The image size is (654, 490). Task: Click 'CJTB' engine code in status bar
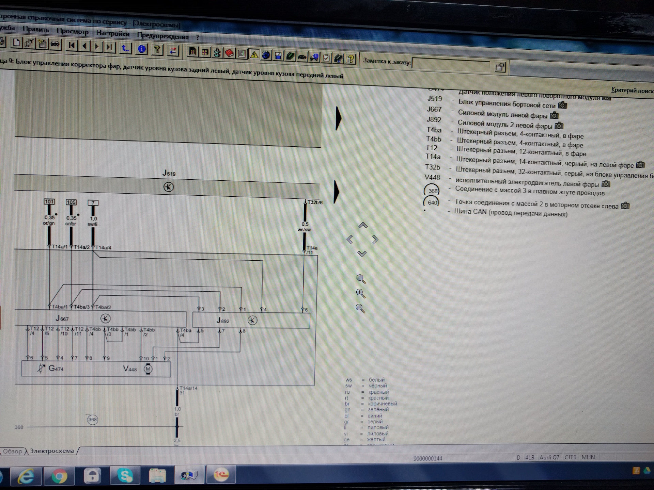tap(571, 457)
